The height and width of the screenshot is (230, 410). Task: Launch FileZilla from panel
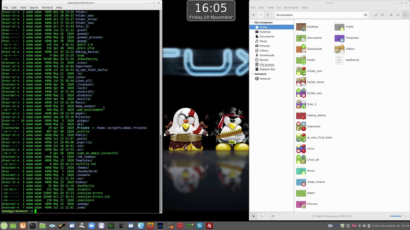pyautogui.click(x=209, y=226)
